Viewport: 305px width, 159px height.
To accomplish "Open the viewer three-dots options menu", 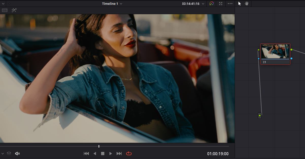I will (230, 4).
